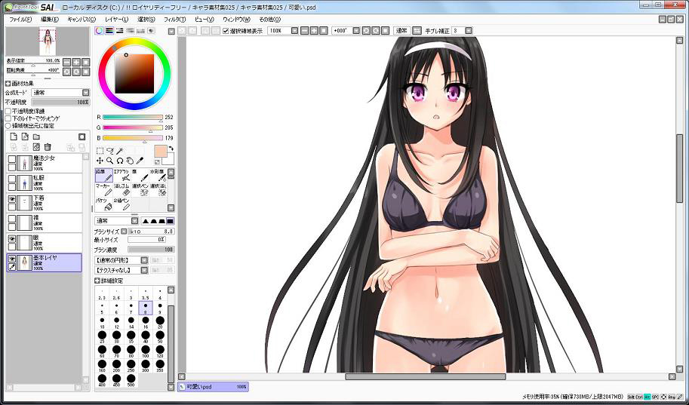The height and width of the screenshot is (405, 689).
Task: Open the レイヤー(L) menu
Action: point(116,19)
